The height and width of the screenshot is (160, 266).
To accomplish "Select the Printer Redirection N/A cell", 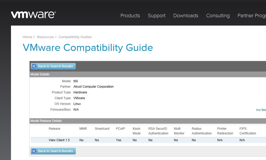I will [x=220, y=140].
